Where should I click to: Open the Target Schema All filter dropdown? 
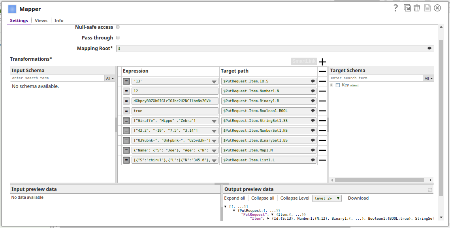pos(428,78)
